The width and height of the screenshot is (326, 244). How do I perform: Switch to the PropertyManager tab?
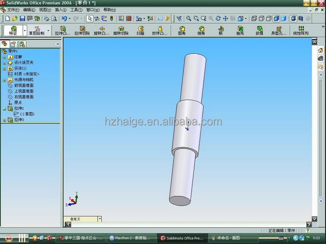click(13, 44)
